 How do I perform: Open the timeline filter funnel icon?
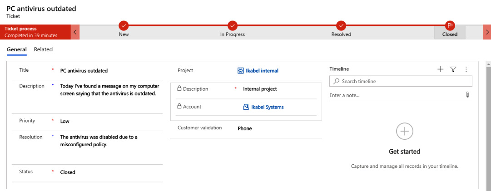(x=453, y=69)
